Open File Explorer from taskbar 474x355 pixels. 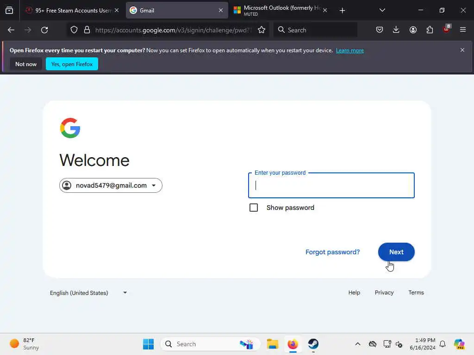(272, 344)
